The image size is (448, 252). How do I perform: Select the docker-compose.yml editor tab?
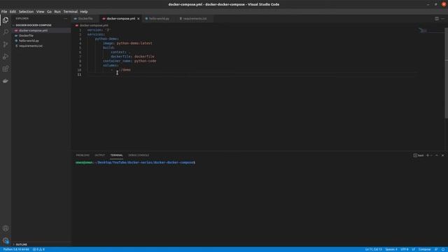click(120, 19)
